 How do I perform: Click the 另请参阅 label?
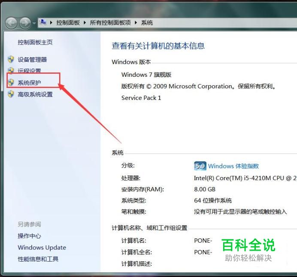pos(29,224)
